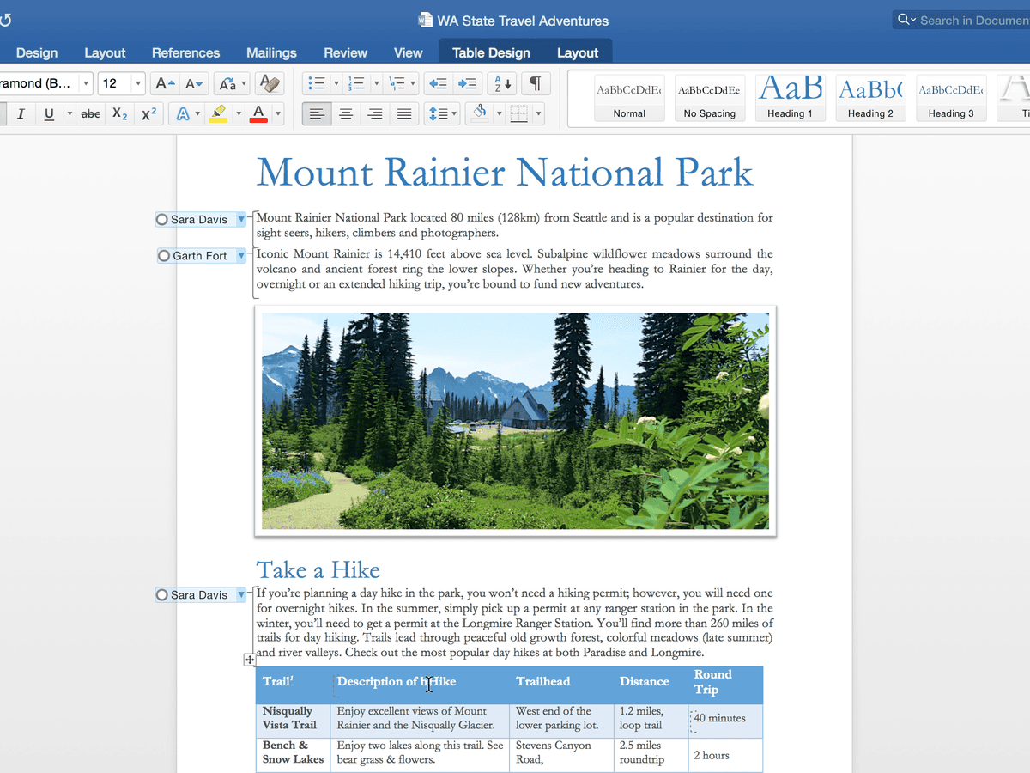This screenshot has height=773, width=1030.
Task: Toggle strikethrough formatting
Action: coord(90,113)
